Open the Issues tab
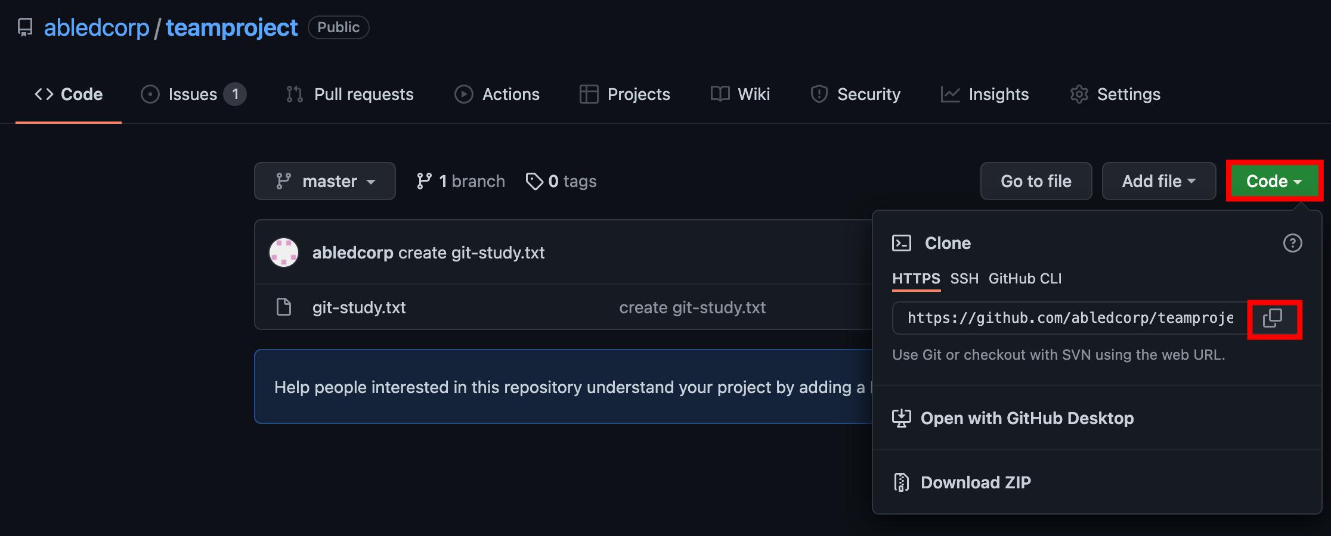The height and width of the screenshot is (536, 1331). click(193, 94)
